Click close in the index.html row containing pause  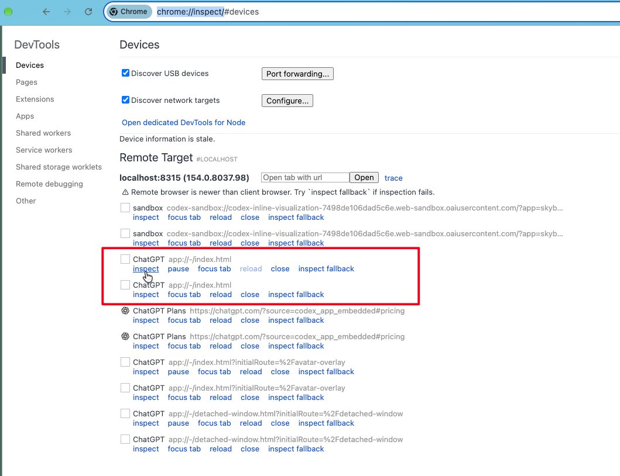[280, 269]
